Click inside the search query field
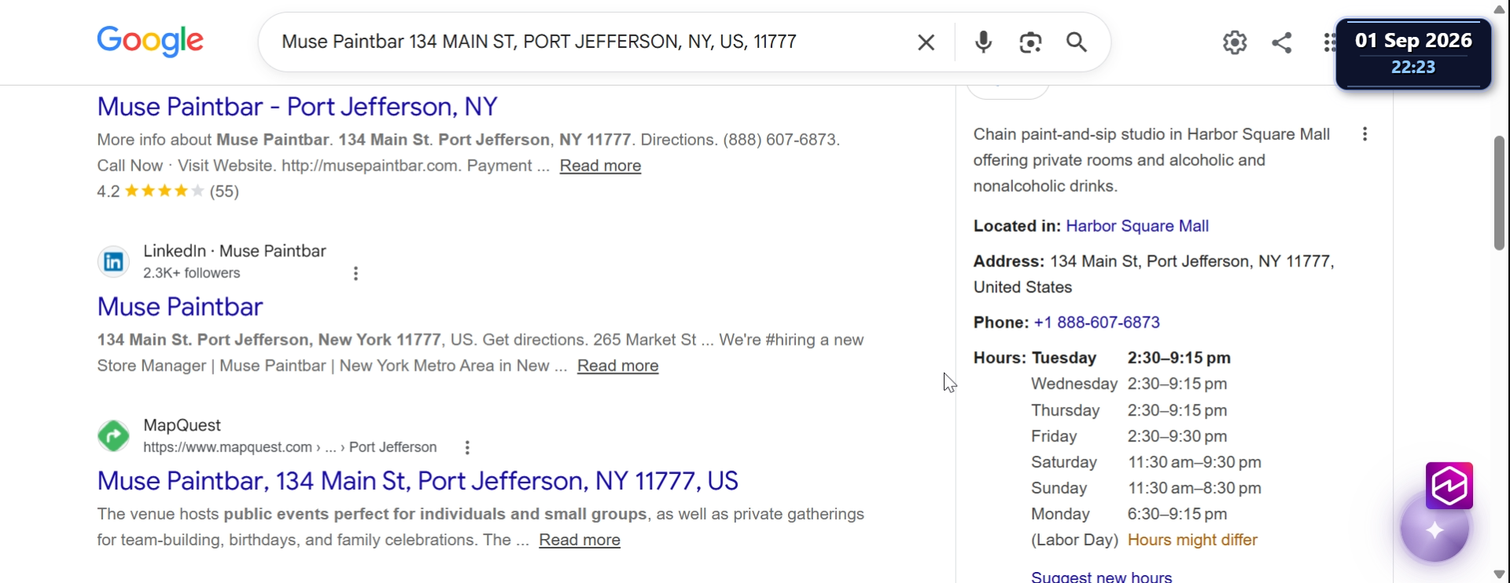This screenshot has width=1510, height=583. (590, 42)
